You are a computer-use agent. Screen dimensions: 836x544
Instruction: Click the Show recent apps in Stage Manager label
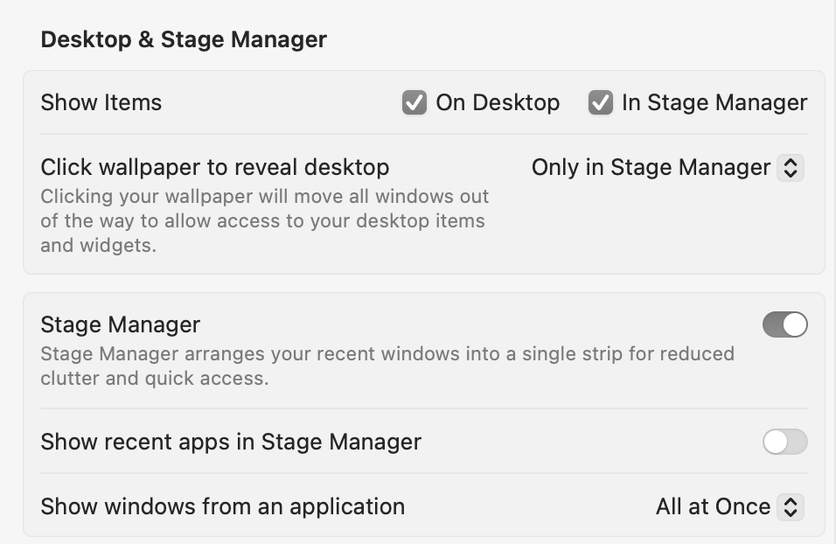(231, 442)
